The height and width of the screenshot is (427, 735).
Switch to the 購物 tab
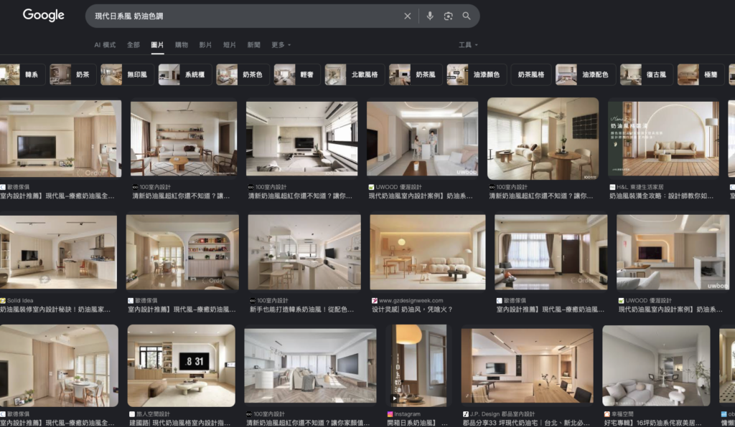pyautogui.click(x=182, y=45)
